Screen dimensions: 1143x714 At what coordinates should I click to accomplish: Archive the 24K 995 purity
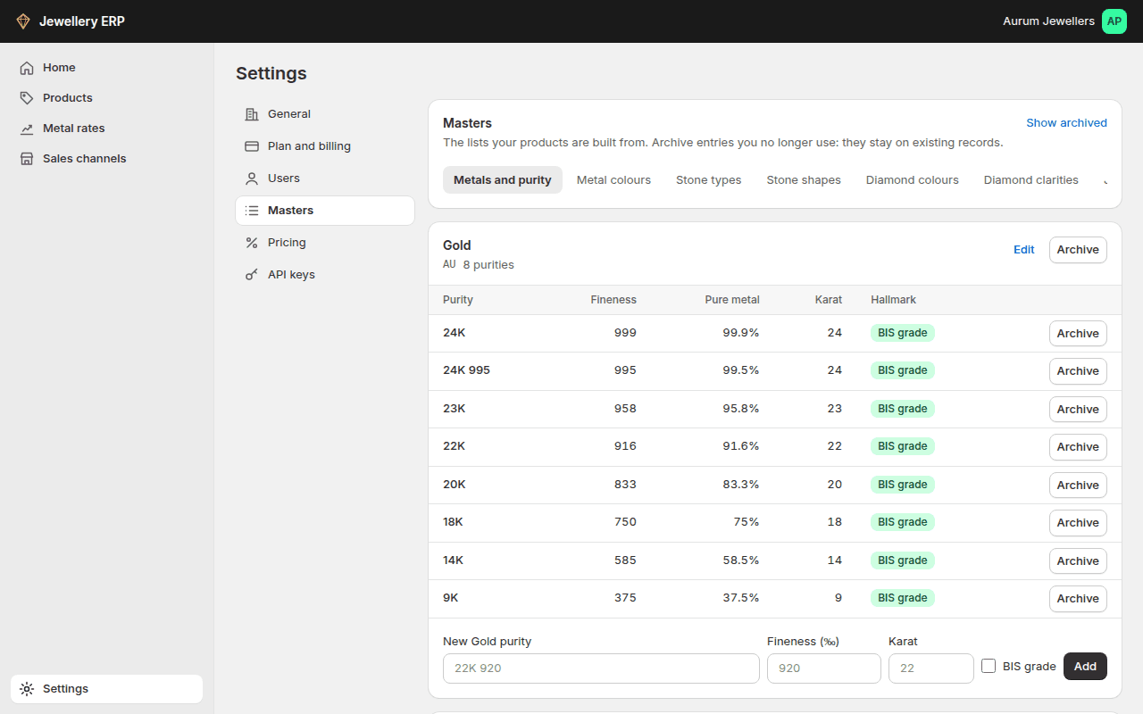1078,371
